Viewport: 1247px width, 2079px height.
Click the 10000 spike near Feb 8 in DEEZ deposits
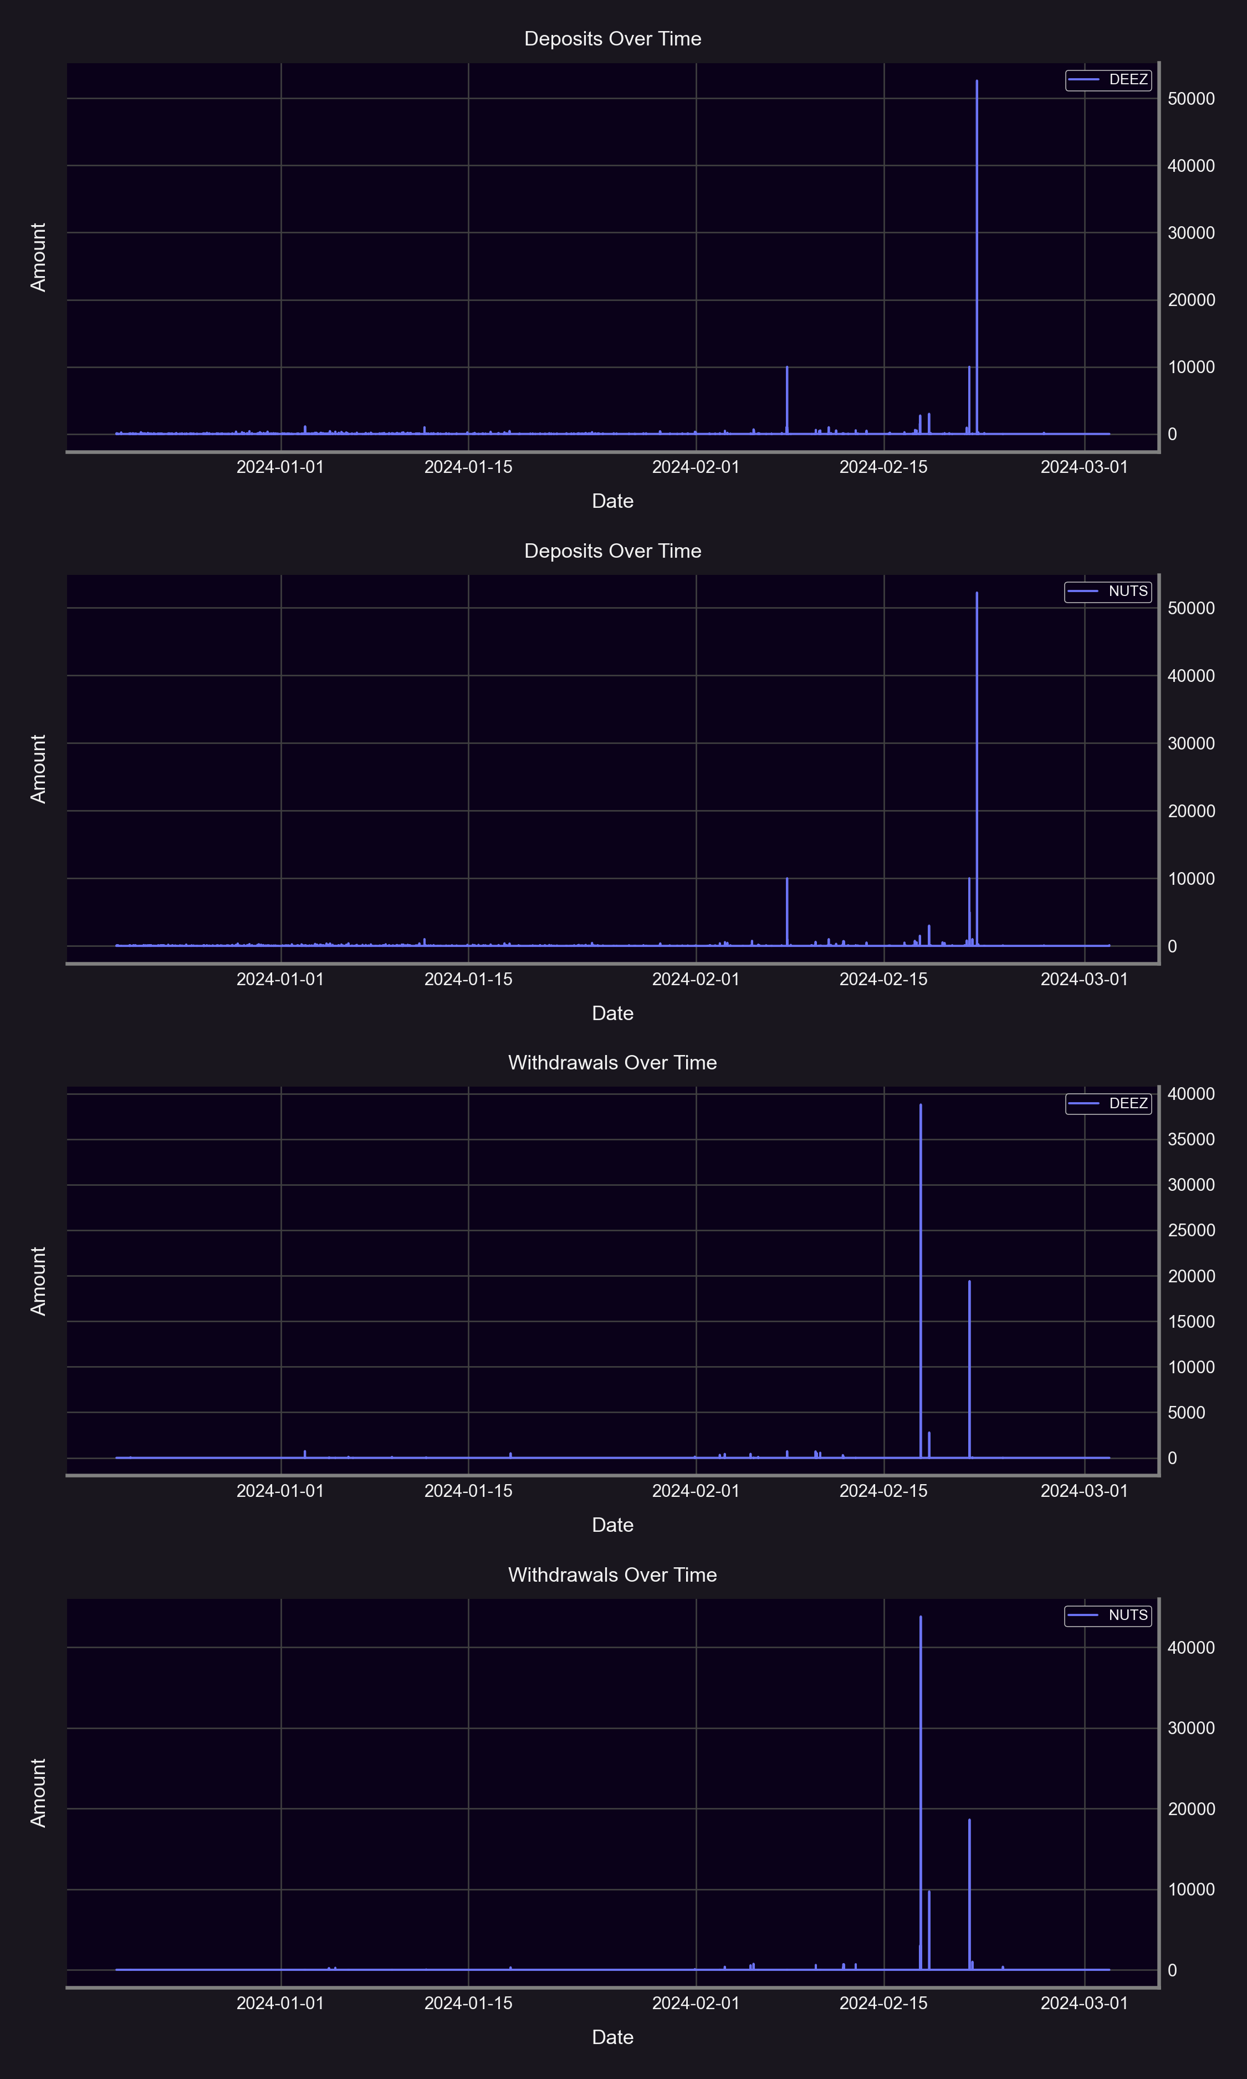pyautogui.click(x=786, y=368)
